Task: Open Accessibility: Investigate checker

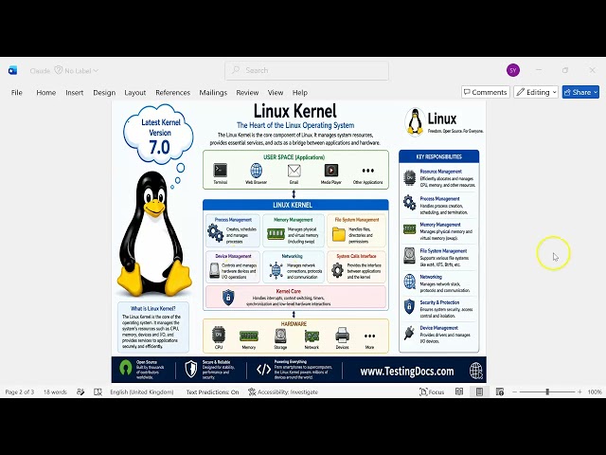Action: 283,391
